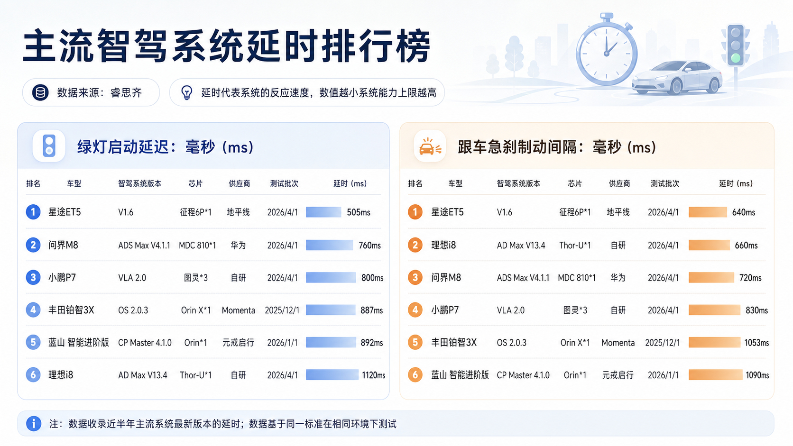Click the 760ms value in left table
This screenshot has height=446, width=793.
(369, 245)
